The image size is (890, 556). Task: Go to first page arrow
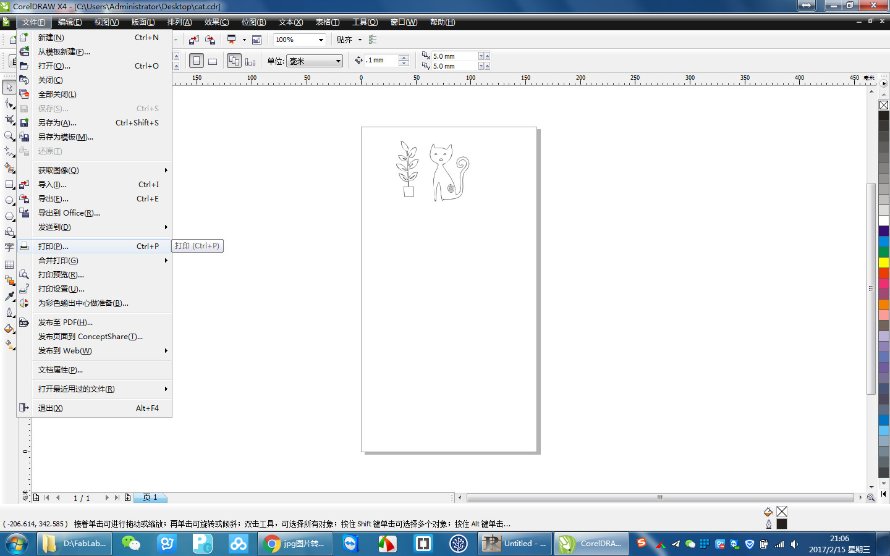pyautogui.click(x=47, y=497)
